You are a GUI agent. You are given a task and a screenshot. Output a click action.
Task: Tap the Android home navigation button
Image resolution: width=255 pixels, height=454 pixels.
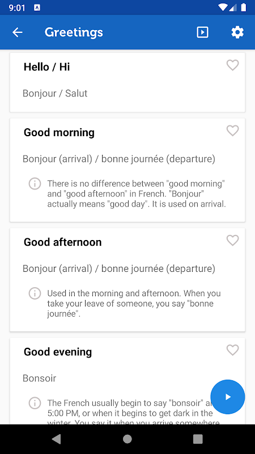(x=127, y=439)
